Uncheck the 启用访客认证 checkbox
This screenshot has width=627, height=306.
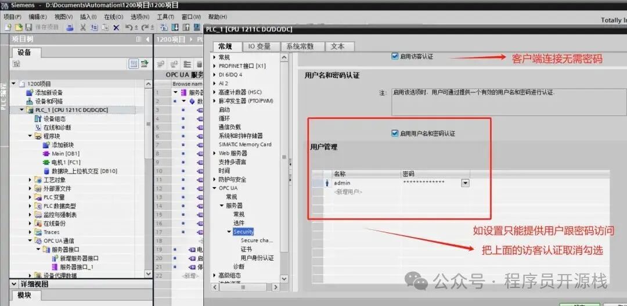pyautogui.click(x=395, y=57)
